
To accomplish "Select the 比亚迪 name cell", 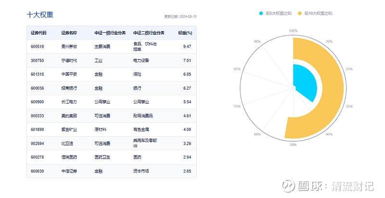I will (67, 144).
